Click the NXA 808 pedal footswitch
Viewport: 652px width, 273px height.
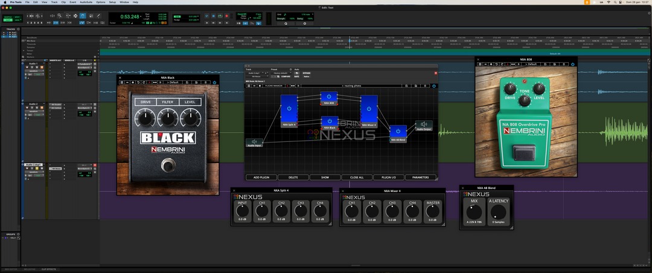coord(524,153)
